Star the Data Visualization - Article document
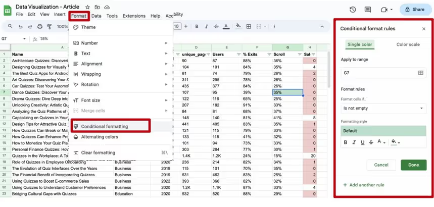The image size is (434, 207). (87, 7)
